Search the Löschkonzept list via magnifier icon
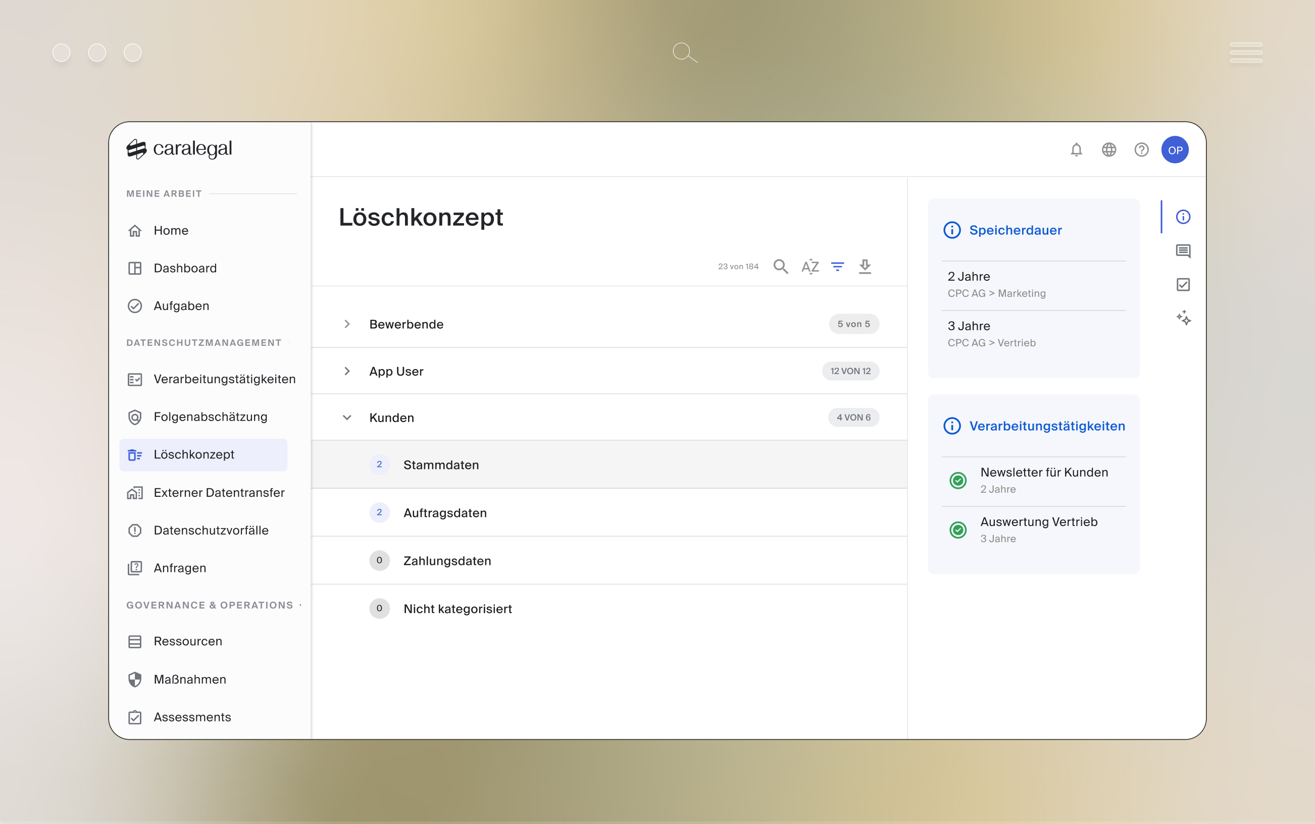 coord(780,267)
